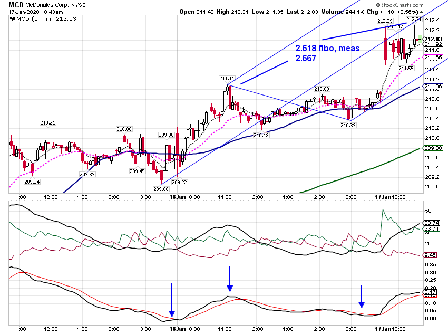This screenshot has height=334, width=448.
Task: Click the 209.45 price label
Action: click(137, 171)
